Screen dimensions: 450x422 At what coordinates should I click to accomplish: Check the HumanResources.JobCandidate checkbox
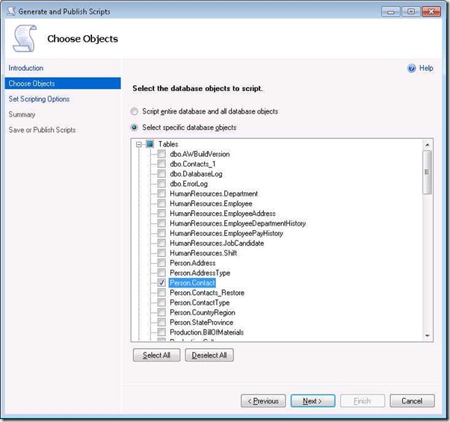point(161,243)
